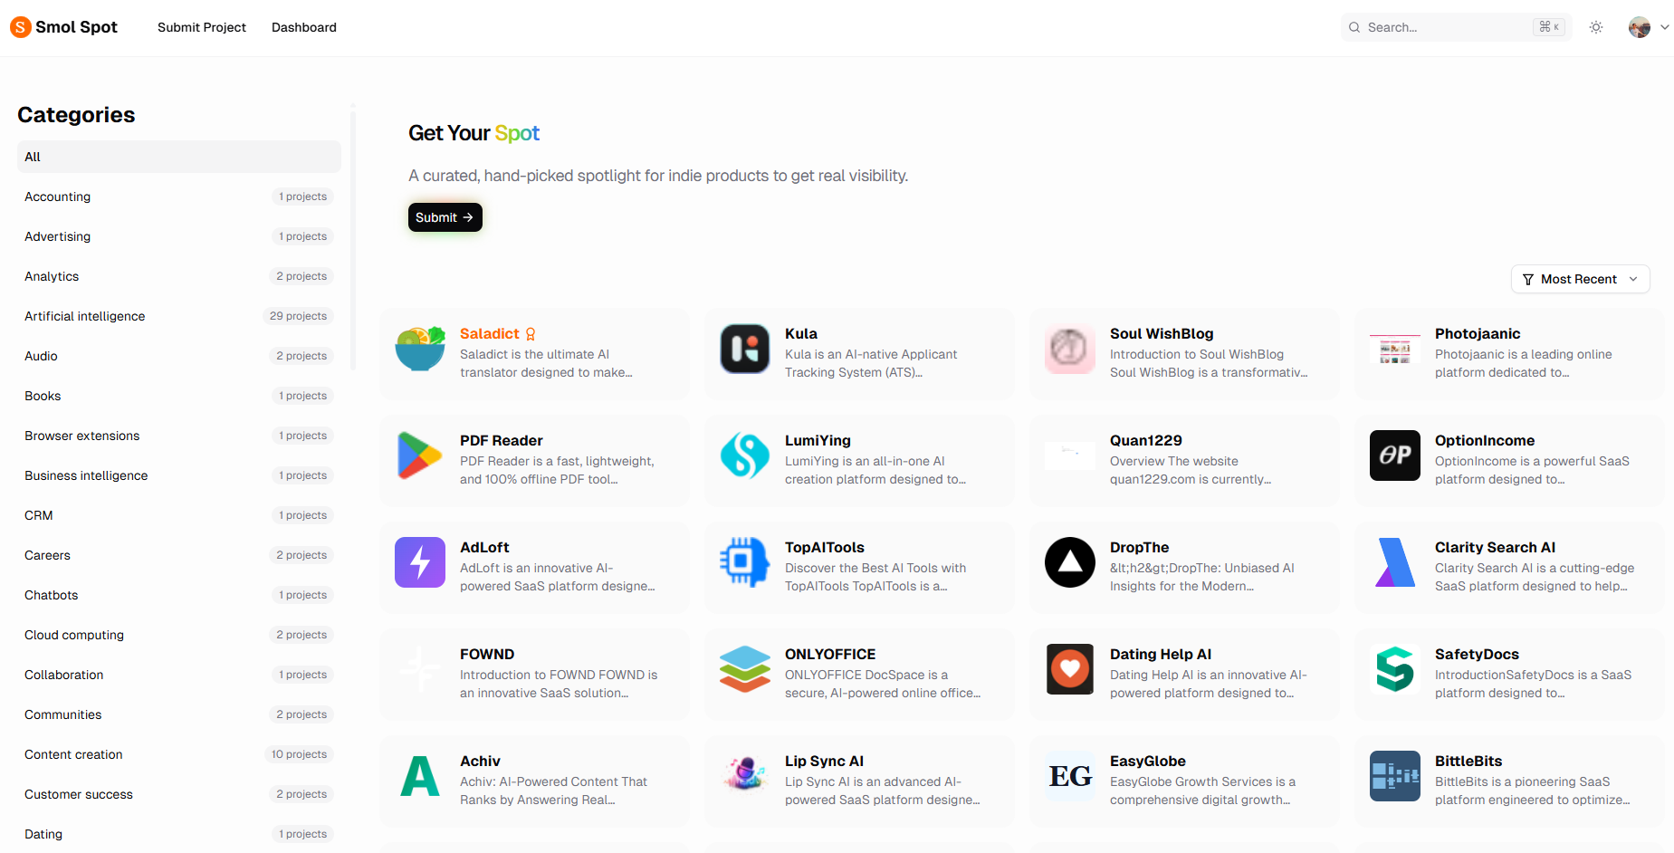Click the OptionIncome OP logo

[1395, 455]
